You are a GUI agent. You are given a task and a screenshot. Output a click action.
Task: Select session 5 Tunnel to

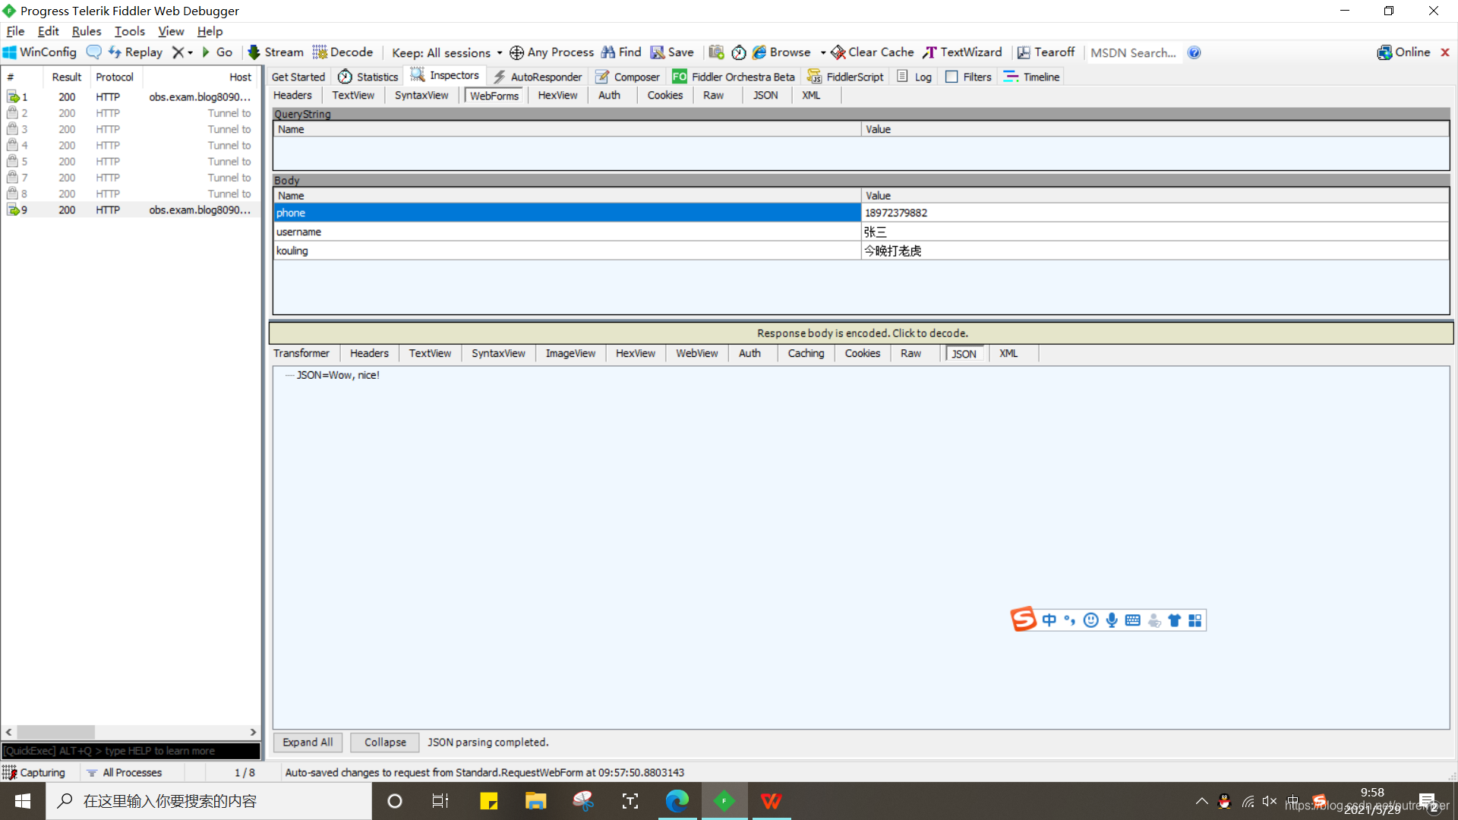(131, 161)
